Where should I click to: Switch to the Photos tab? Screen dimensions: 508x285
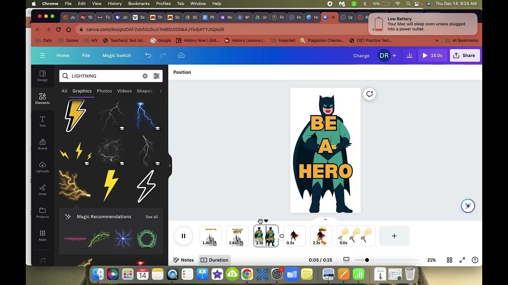pos(104,91)
